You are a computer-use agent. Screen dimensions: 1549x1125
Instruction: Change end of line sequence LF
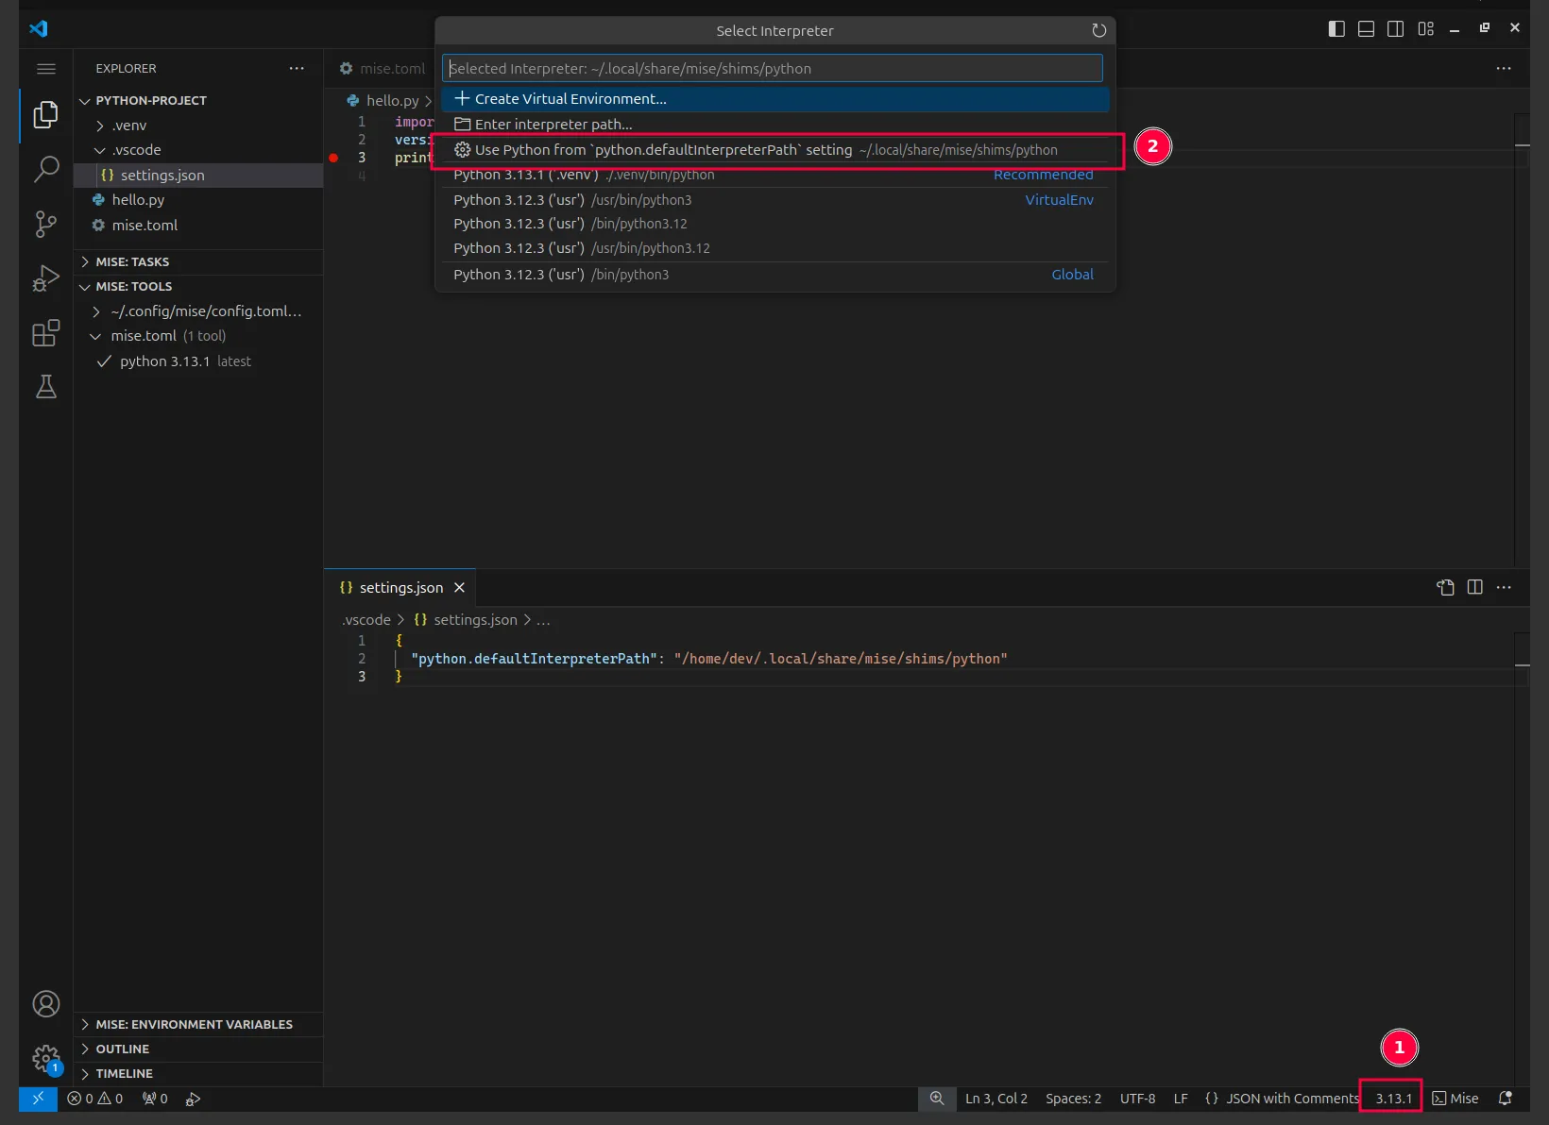click(x=1181, y=1099)
